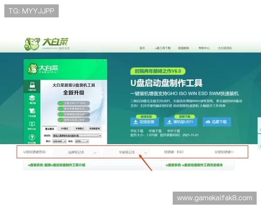This screenshot has width=261, height=209.
Task: Open 个性设置 shirt icon in sidebar
Action: click(32, 112)
